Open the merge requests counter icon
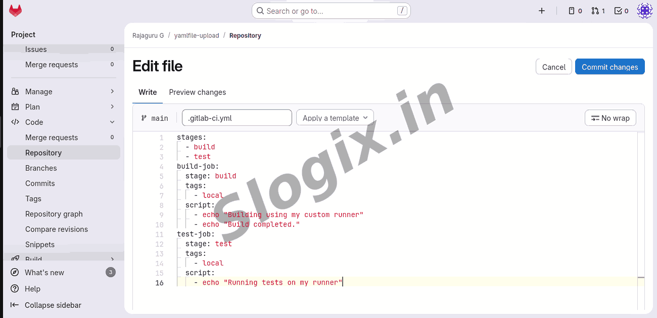Viewport: 657px width, 318px height. pyautogui.click(x=598, y=11)
